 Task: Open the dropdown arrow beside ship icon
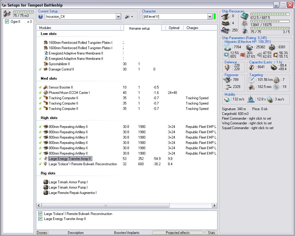pos(132,17)
